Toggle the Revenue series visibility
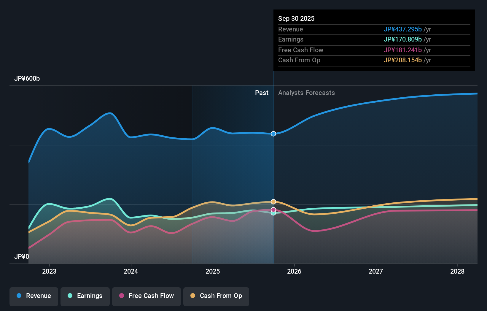Screen dimensions: 487x311 pos(34,296)
